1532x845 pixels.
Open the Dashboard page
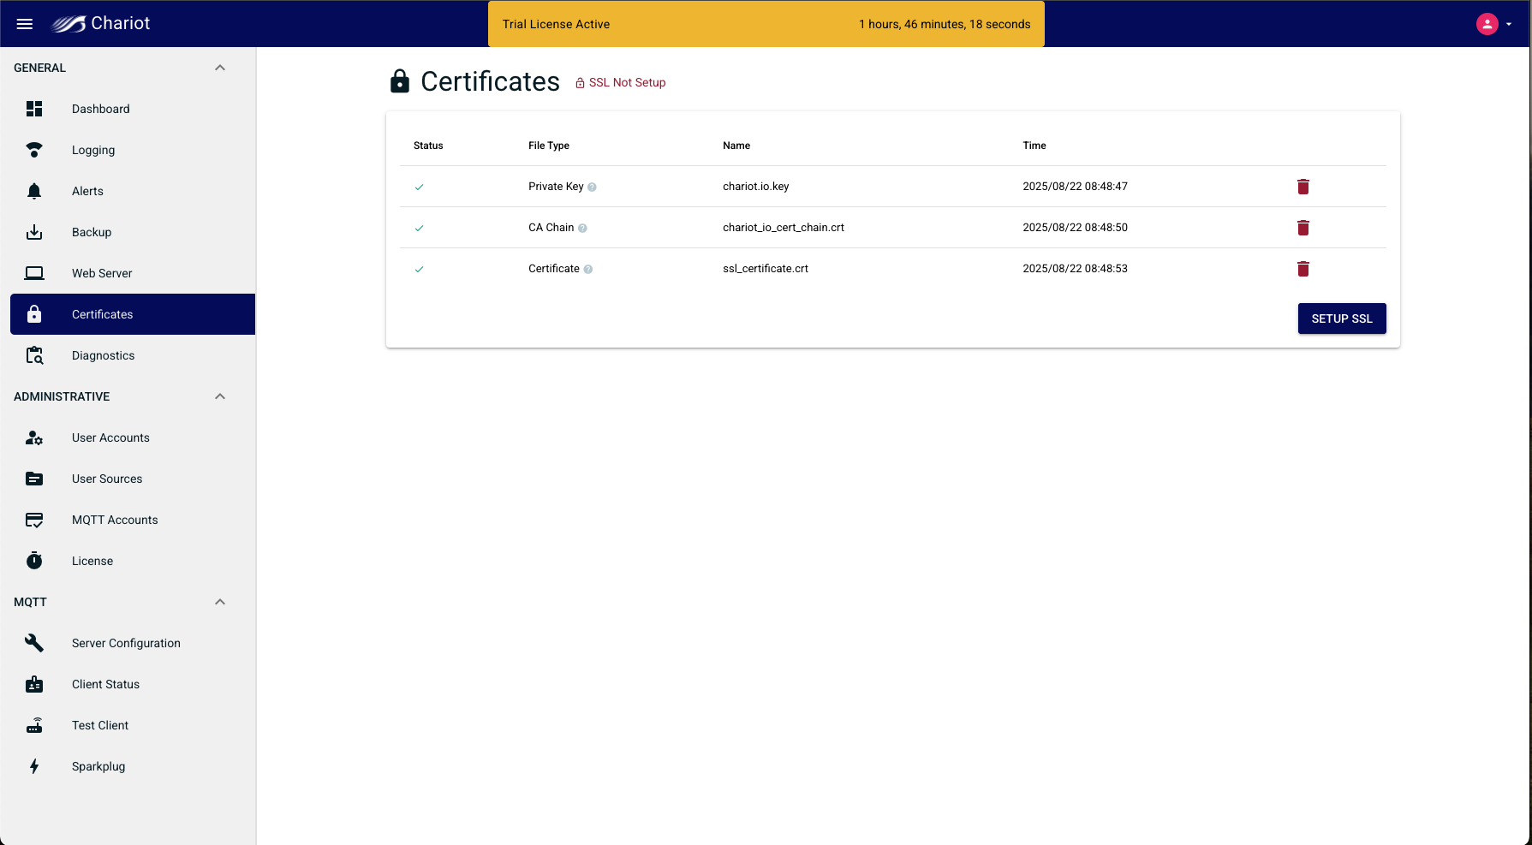[x=101, y=109]
